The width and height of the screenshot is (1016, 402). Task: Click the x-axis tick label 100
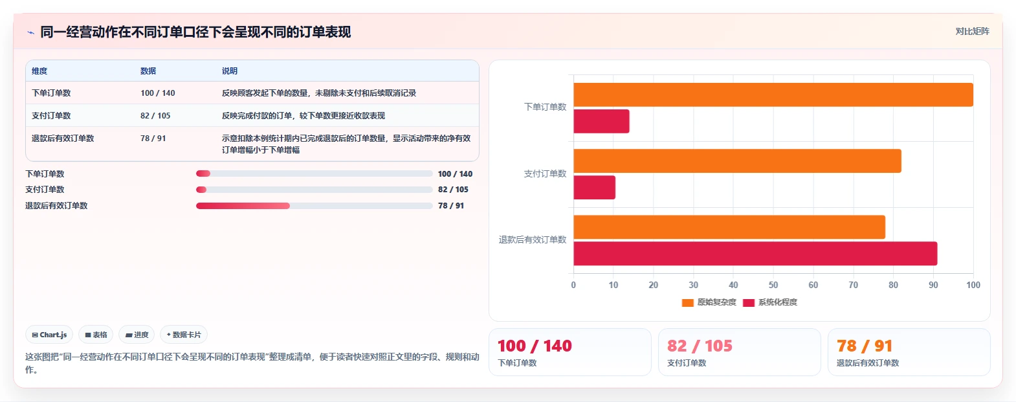973,285
